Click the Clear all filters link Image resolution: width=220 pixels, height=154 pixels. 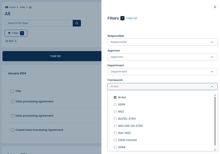pos(131,18)
